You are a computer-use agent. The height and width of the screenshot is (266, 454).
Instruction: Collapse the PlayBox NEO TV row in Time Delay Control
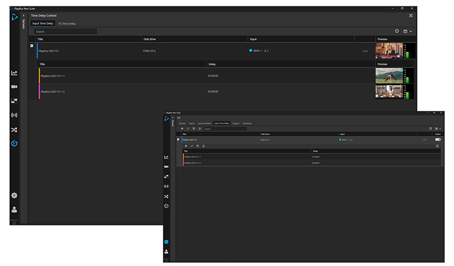pos(32,46)
